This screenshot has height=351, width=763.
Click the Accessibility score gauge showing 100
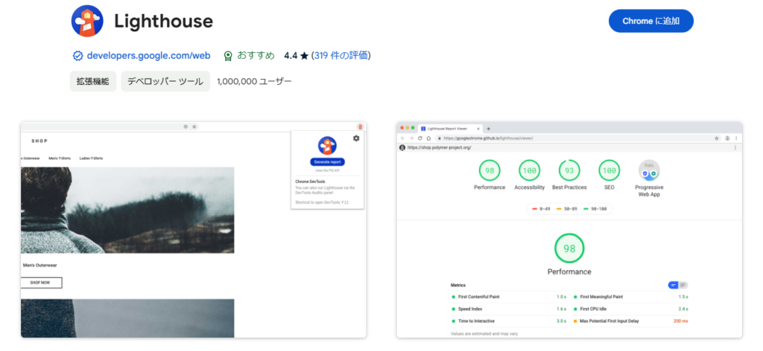tap(530, 170)
